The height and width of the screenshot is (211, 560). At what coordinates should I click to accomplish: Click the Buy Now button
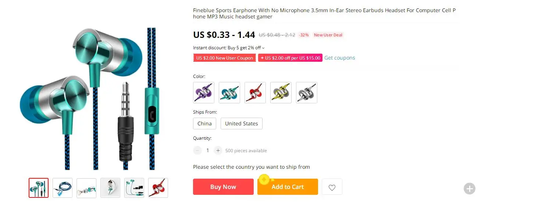223,187
